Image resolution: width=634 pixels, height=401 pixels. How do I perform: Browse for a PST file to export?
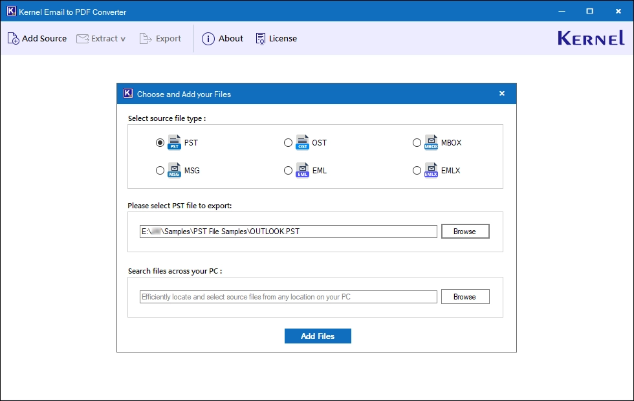tap(465, 232)
